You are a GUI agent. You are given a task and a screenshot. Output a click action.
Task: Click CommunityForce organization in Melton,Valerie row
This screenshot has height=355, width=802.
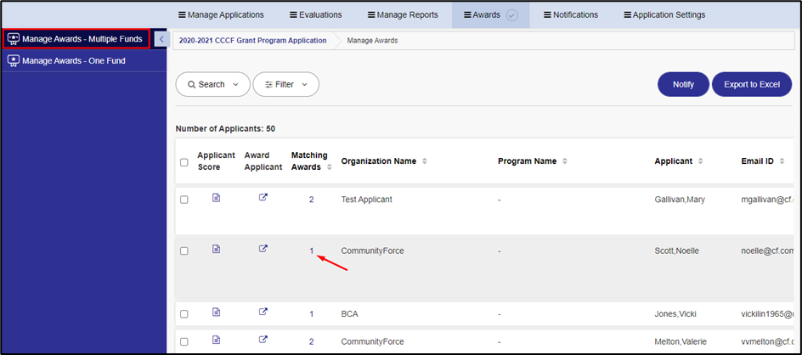(372, 341)
